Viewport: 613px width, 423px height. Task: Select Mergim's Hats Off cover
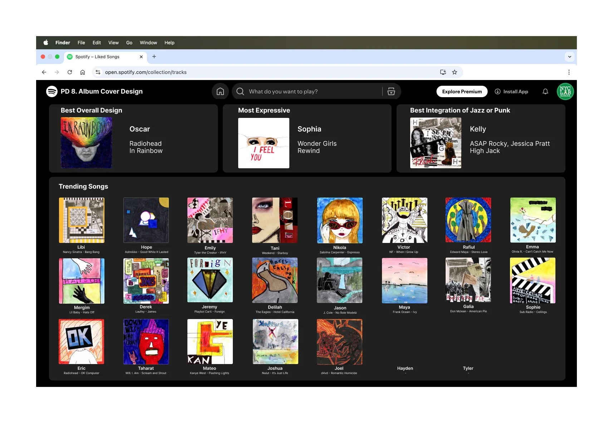click(82, 281)
